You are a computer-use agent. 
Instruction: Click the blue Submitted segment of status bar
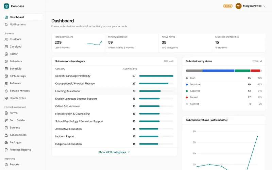tap(218, 71)
